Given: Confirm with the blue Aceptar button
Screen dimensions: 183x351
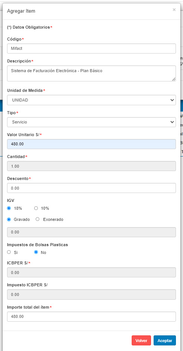Looking at the screenshot, I should (165, 341).
